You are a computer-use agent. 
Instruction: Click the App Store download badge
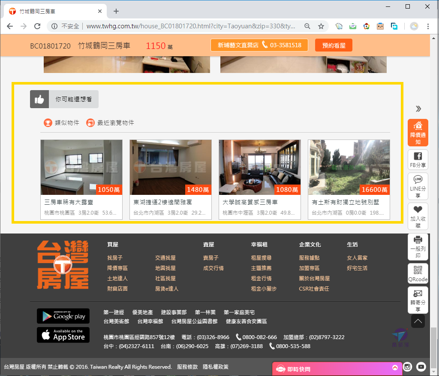point(63,335)
